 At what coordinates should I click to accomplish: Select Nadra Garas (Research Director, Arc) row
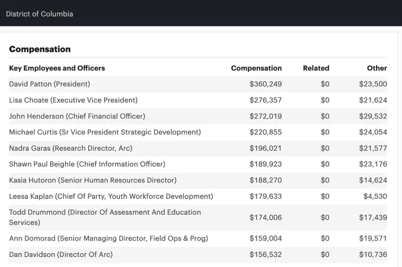(198, 149)
